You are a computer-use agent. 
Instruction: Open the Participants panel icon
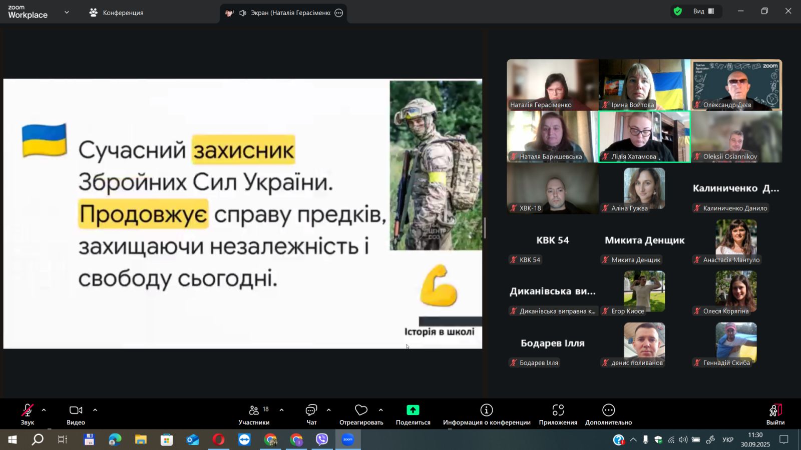pyautogui.click(x=254, y=410)
